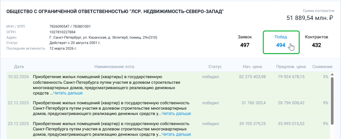
Task: Click the company address on ул. Казанская
Action: pyautogui.click(x=103, y=37)
